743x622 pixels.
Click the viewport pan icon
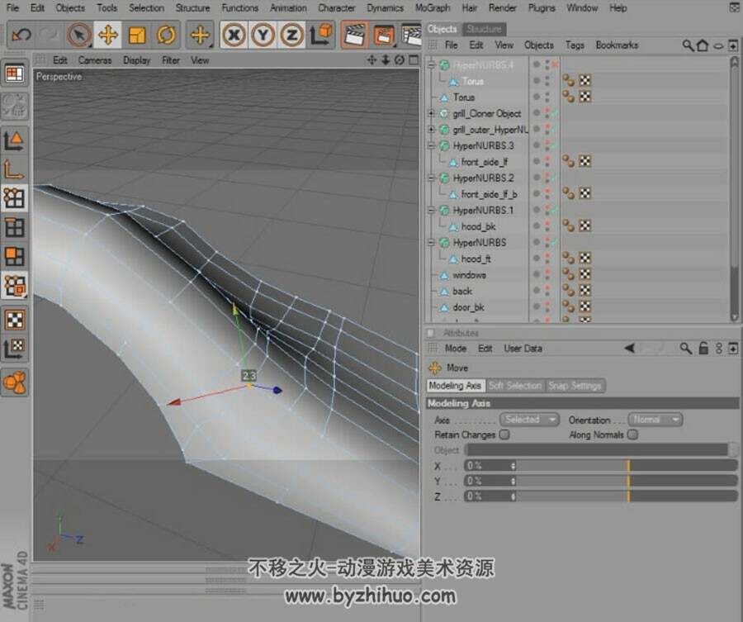372,59
